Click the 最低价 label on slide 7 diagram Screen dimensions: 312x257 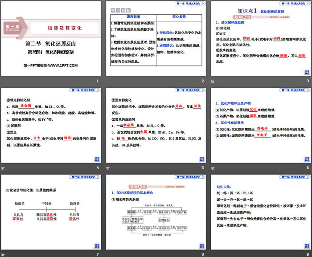(20, 204)
